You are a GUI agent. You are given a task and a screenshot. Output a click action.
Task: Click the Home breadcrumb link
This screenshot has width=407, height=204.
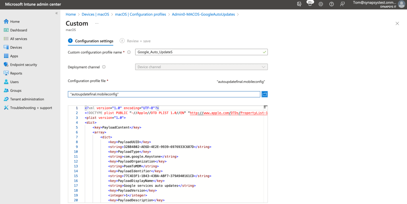[x=71, y=14]
